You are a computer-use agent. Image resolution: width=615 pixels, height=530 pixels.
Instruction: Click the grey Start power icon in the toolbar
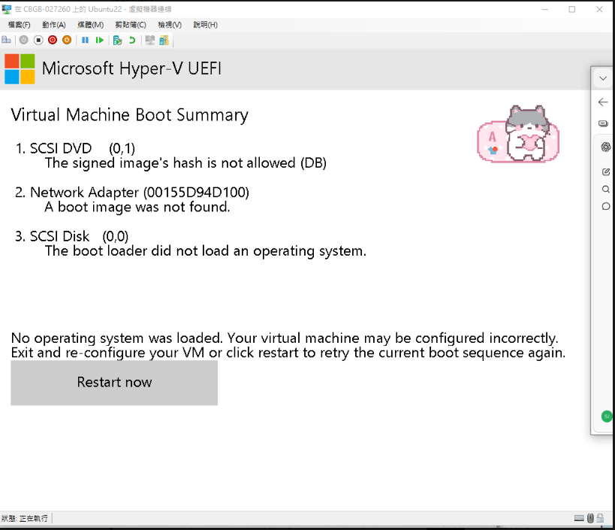24,40
